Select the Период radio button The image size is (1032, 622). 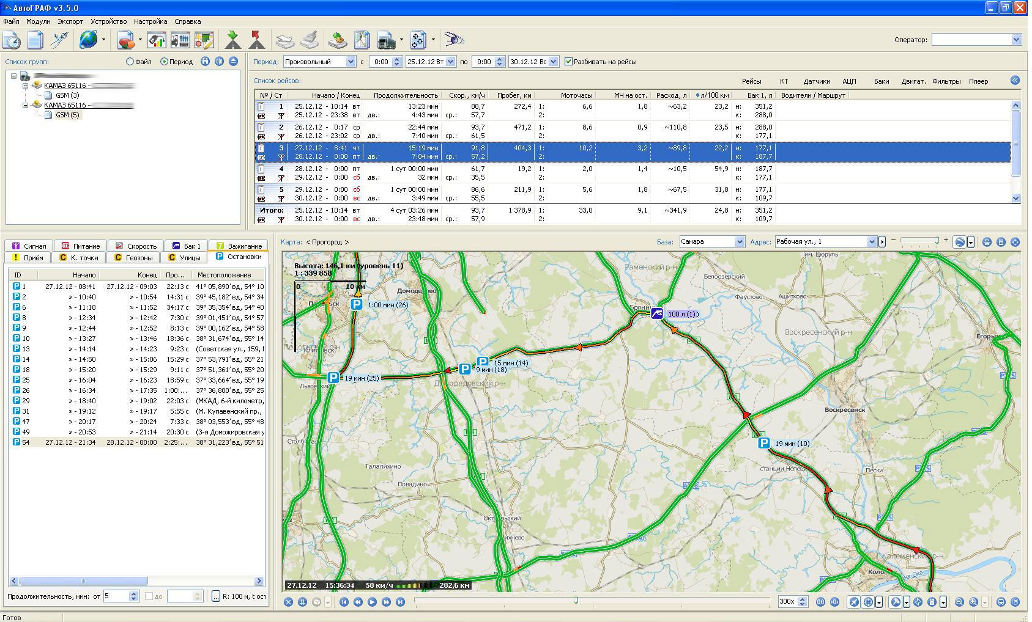[164, 62]
